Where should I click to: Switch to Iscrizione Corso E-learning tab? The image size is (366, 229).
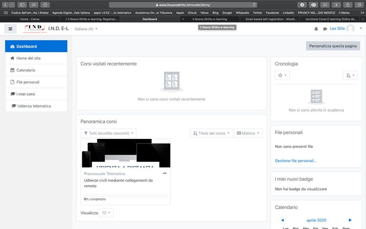pyautogui.click(x=331, y=19)
